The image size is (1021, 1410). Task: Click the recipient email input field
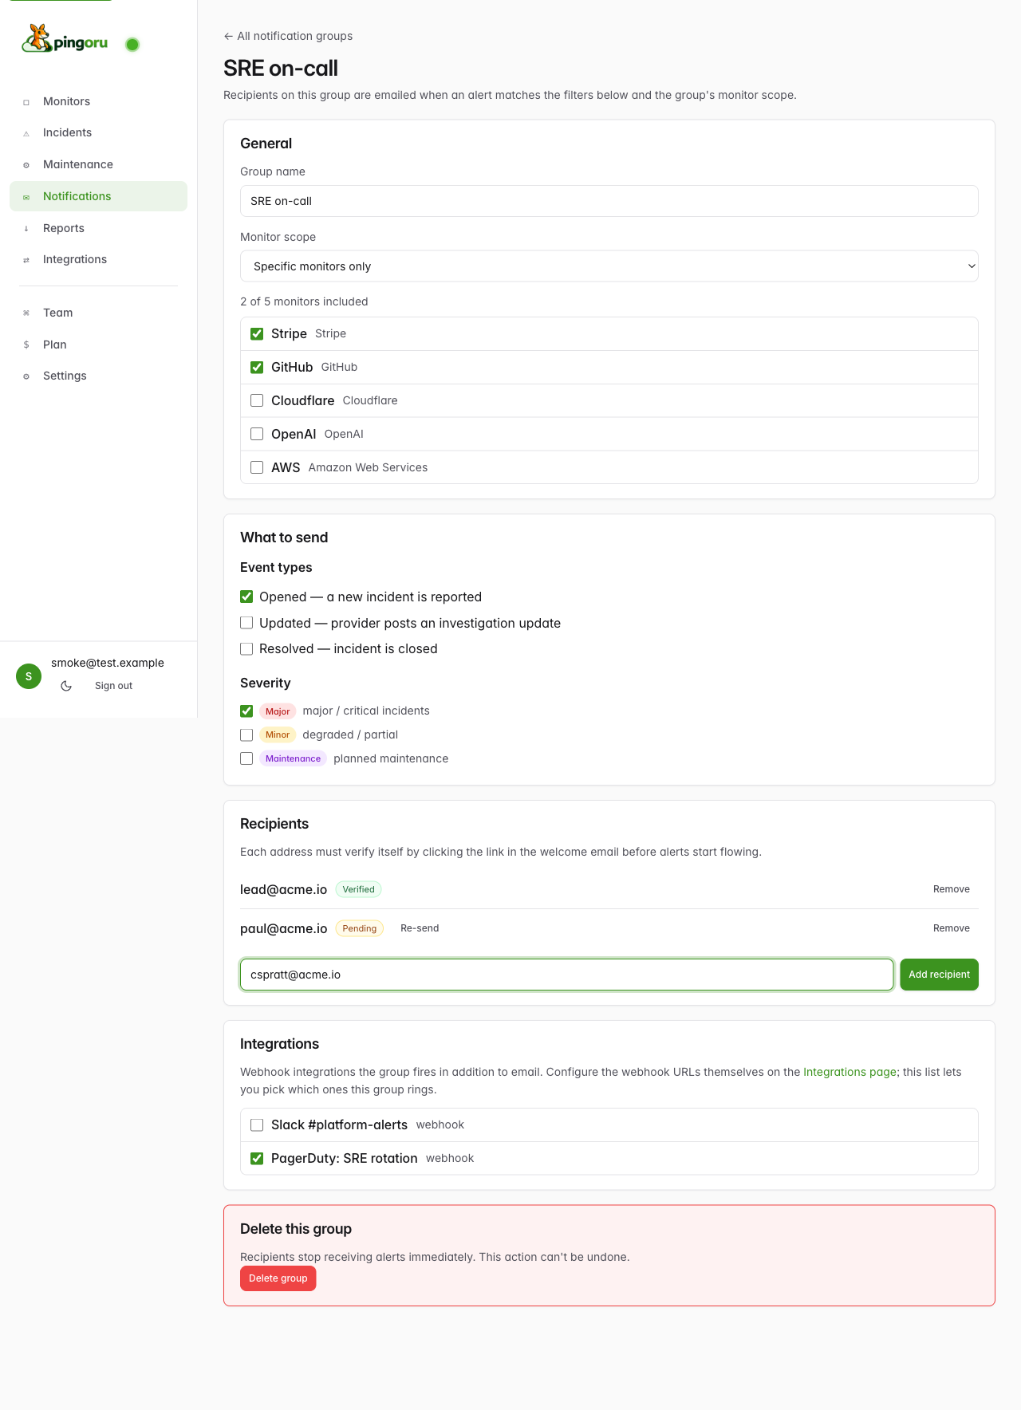tap(567, 975)
